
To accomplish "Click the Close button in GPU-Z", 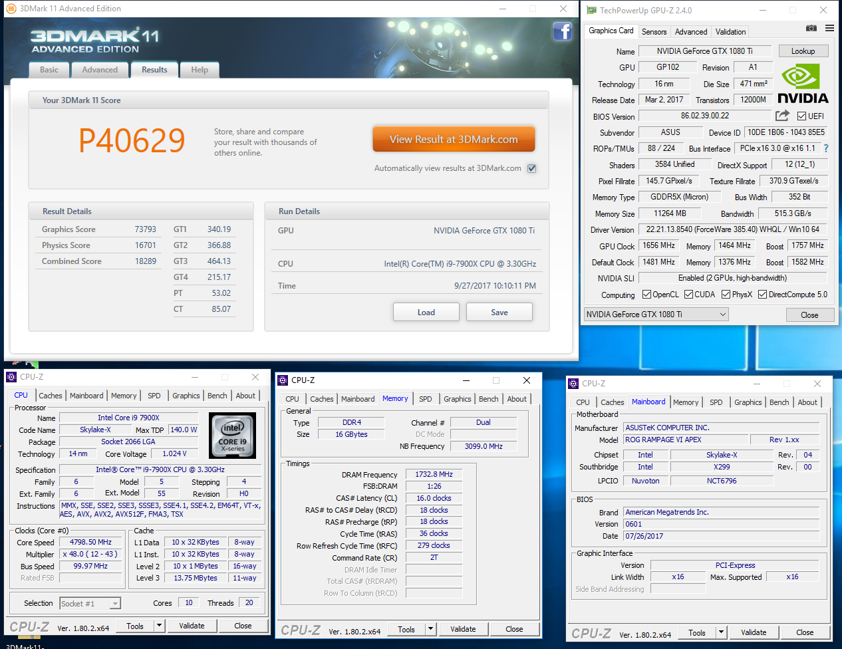I will click(809, 315).
